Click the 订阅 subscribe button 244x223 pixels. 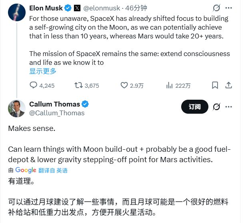[194, 106]
